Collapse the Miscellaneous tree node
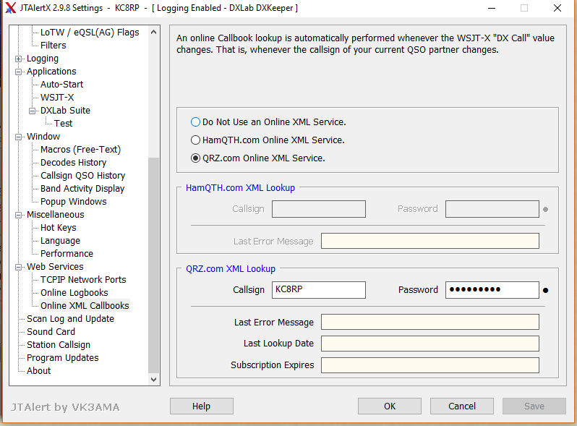 [18, 215]
